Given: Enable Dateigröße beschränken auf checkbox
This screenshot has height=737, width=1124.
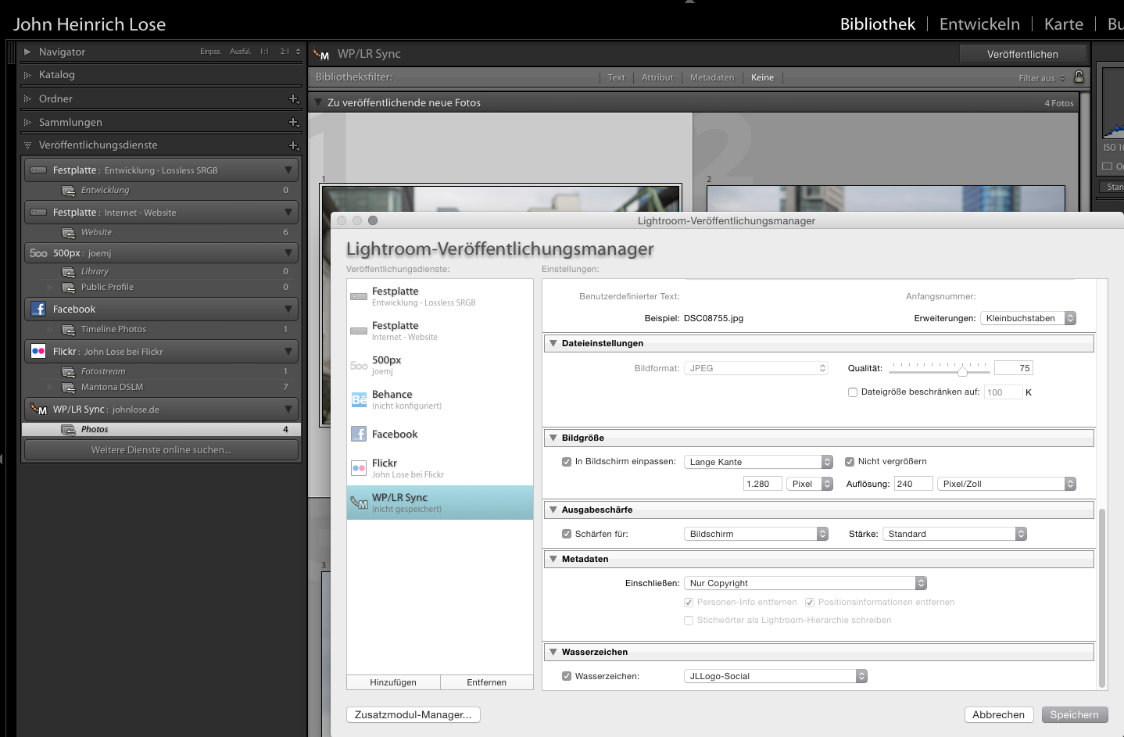Looking at the screenshot, I should tap(853, 392).
